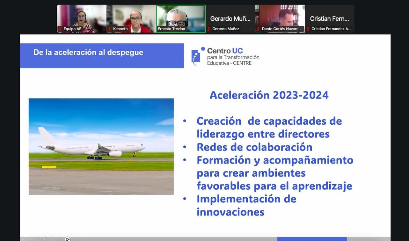
Task: Click the muted microphone icon beside Equipo AE
Action: [x=60, y=29]
